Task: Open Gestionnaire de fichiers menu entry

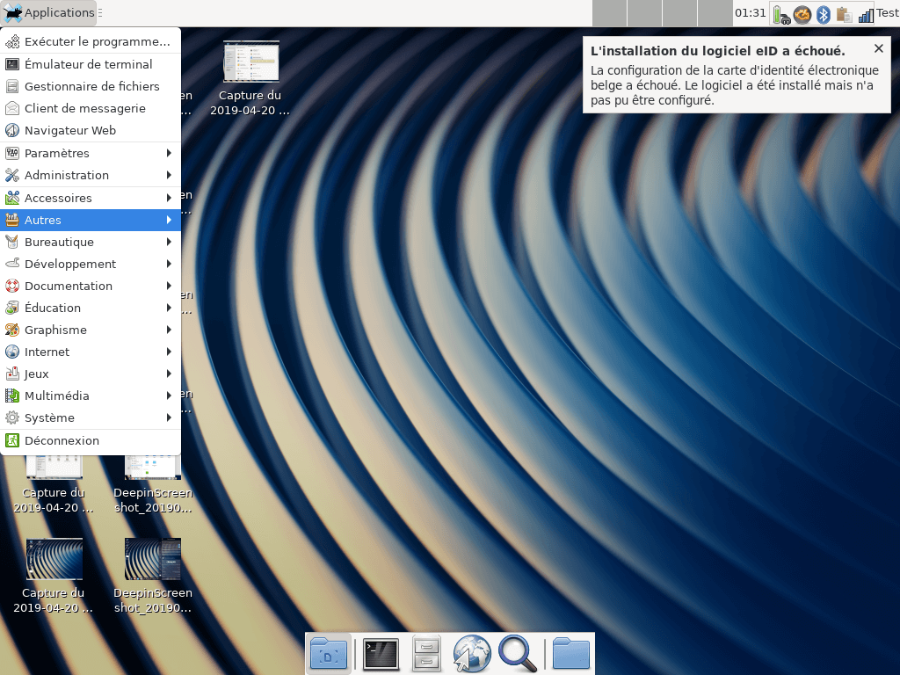Action: [91, 86]
